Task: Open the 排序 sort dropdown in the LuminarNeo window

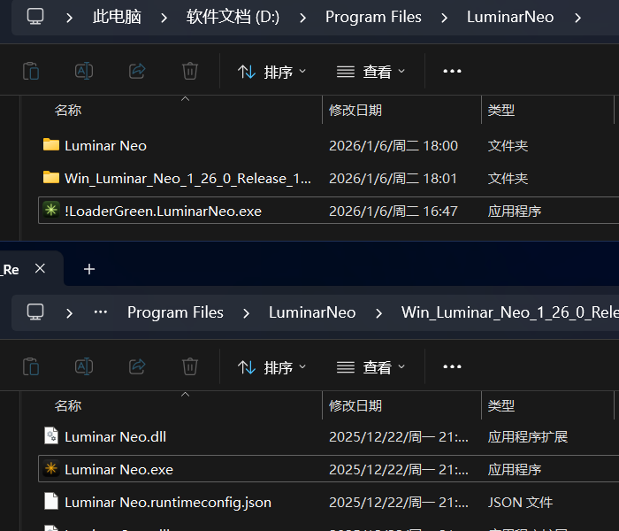Action: pos(272,72)
